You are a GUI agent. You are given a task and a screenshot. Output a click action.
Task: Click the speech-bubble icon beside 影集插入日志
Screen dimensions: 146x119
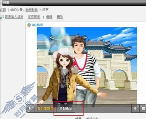click(2, 17)
